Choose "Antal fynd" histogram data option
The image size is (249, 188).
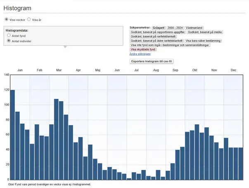pos(9,36)
